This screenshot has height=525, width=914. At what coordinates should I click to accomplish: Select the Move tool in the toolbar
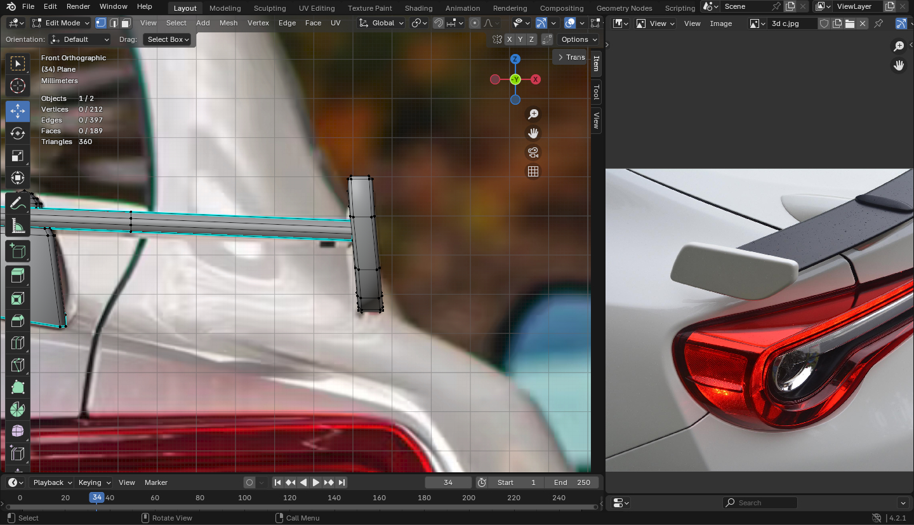point(18,111)
